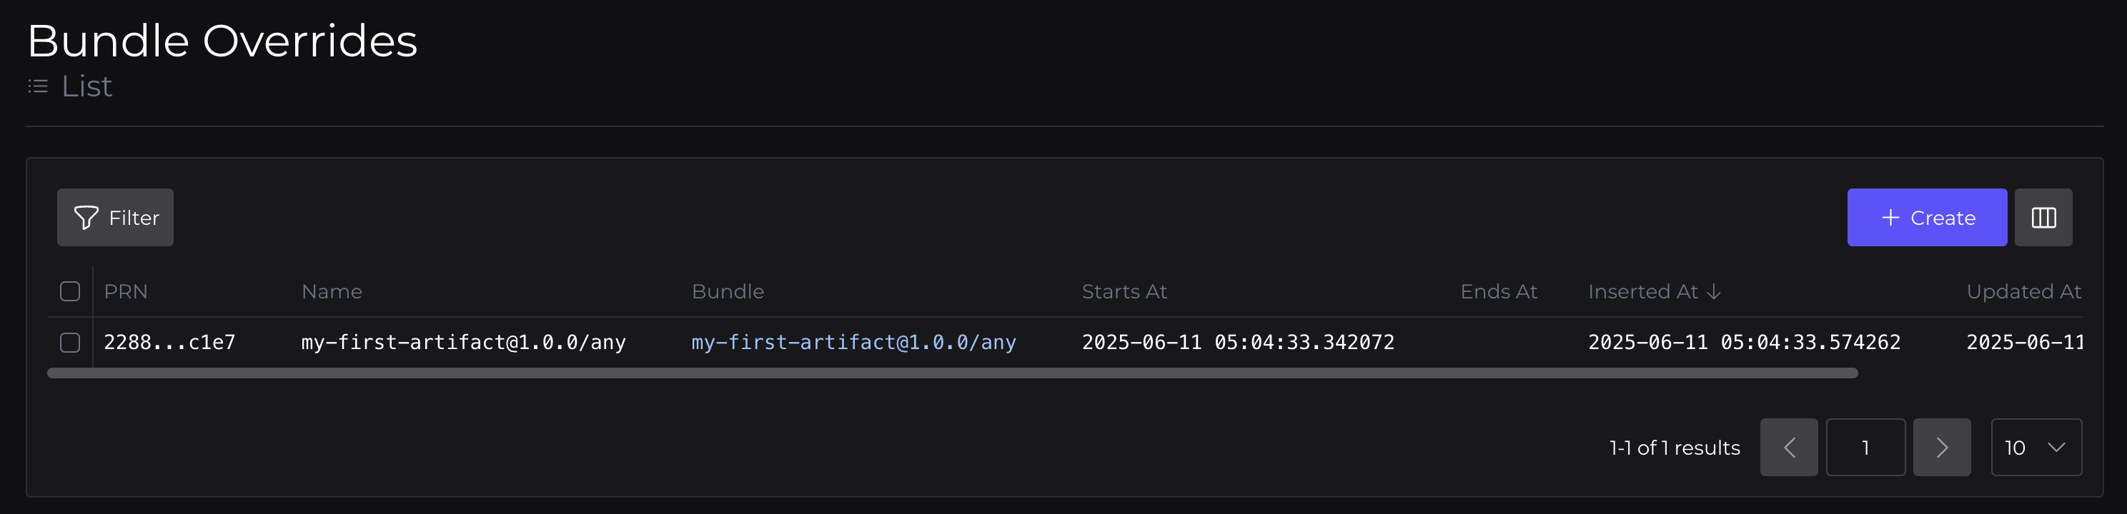Select the row 2288...c1e7 checkbox
This screenshot has height=514, width=2127.
pos(70,343)
